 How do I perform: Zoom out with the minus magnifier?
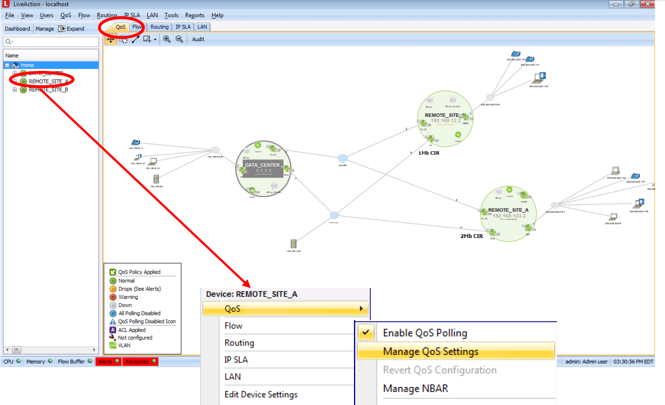(179, 39)
